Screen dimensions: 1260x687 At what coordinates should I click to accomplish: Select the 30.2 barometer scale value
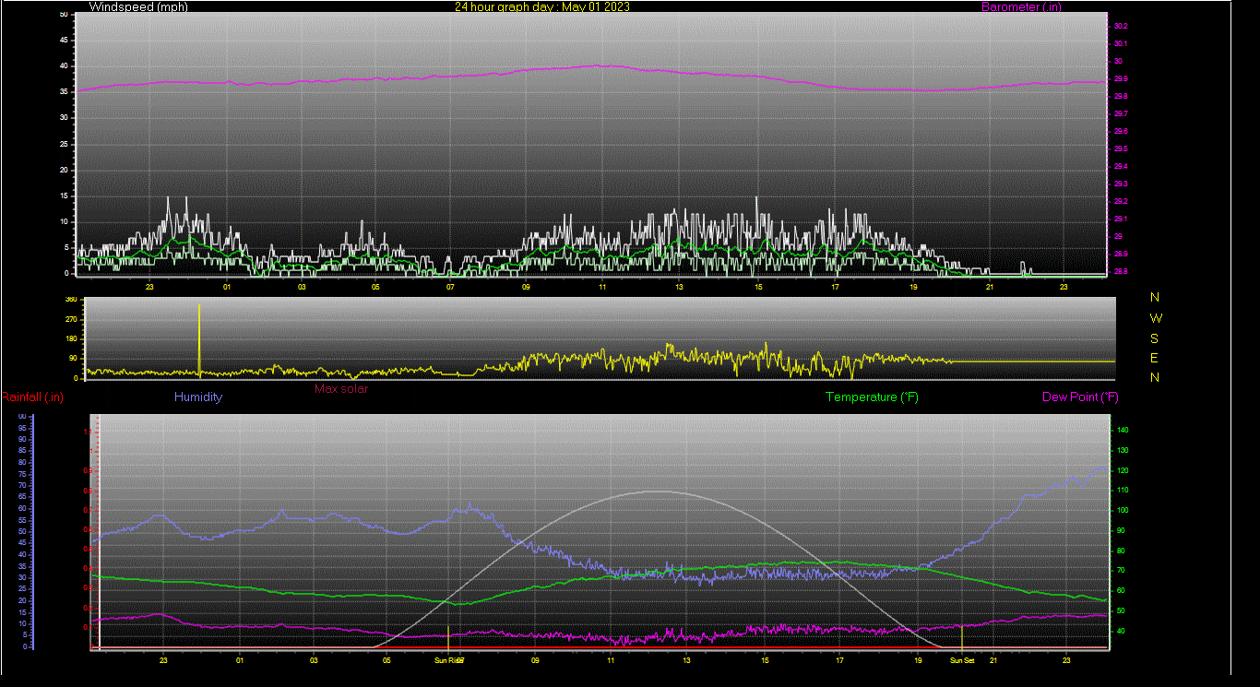tap(1120, 26)
